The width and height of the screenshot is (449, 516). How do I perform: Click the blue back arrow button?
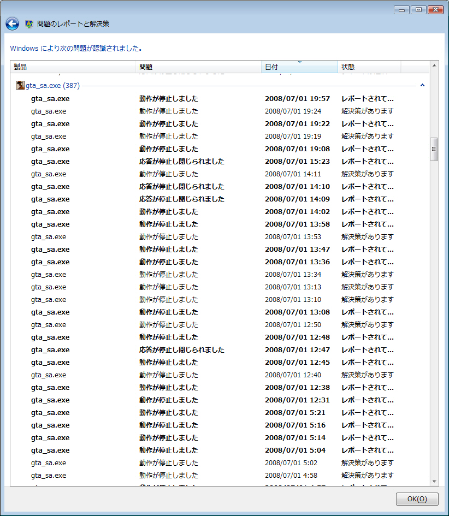[12, 24]
